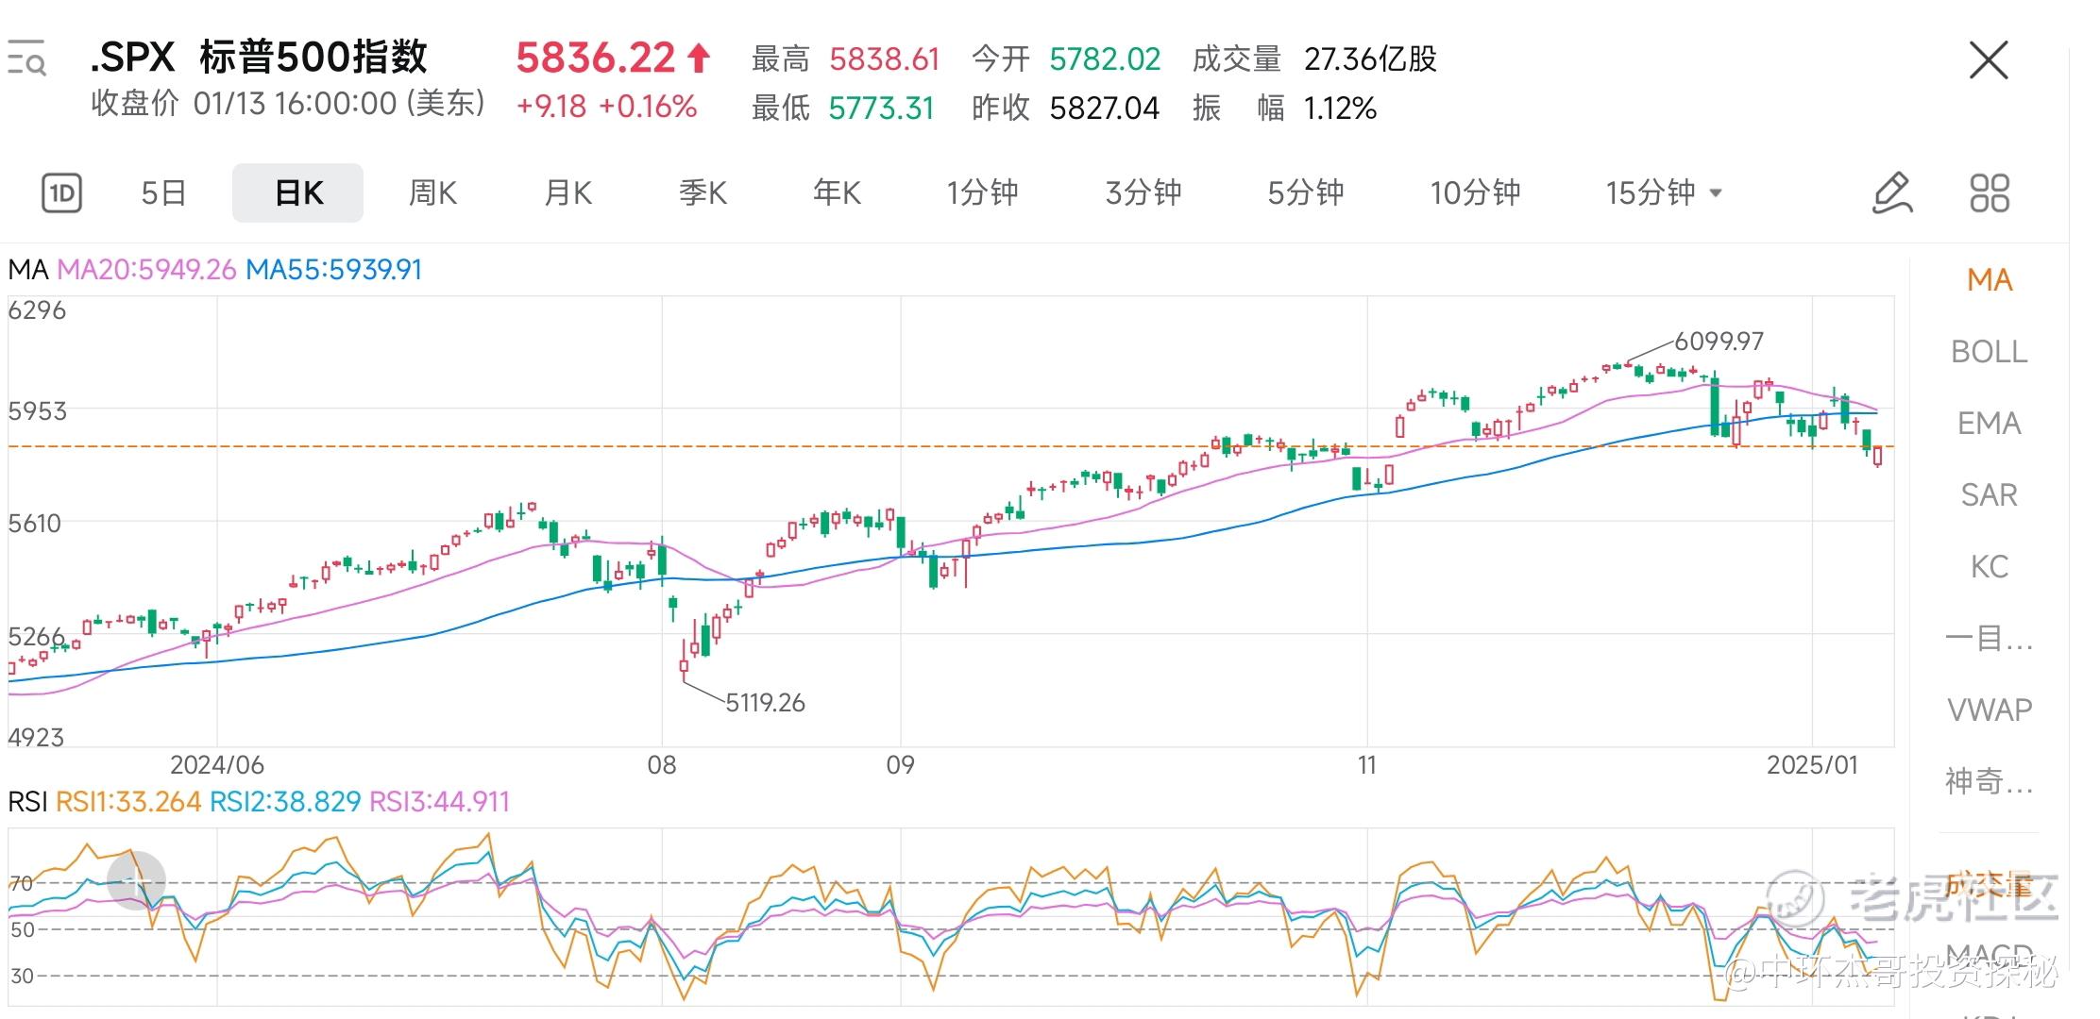Click the 1D intraday chart icon
Image resolution: width=2100 pixels, height=1019 pixels.
(x=62, y=193)
